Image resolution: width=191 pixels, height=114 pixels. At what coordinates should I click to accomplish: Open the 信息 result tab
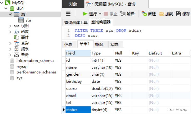tap(70, 44)
